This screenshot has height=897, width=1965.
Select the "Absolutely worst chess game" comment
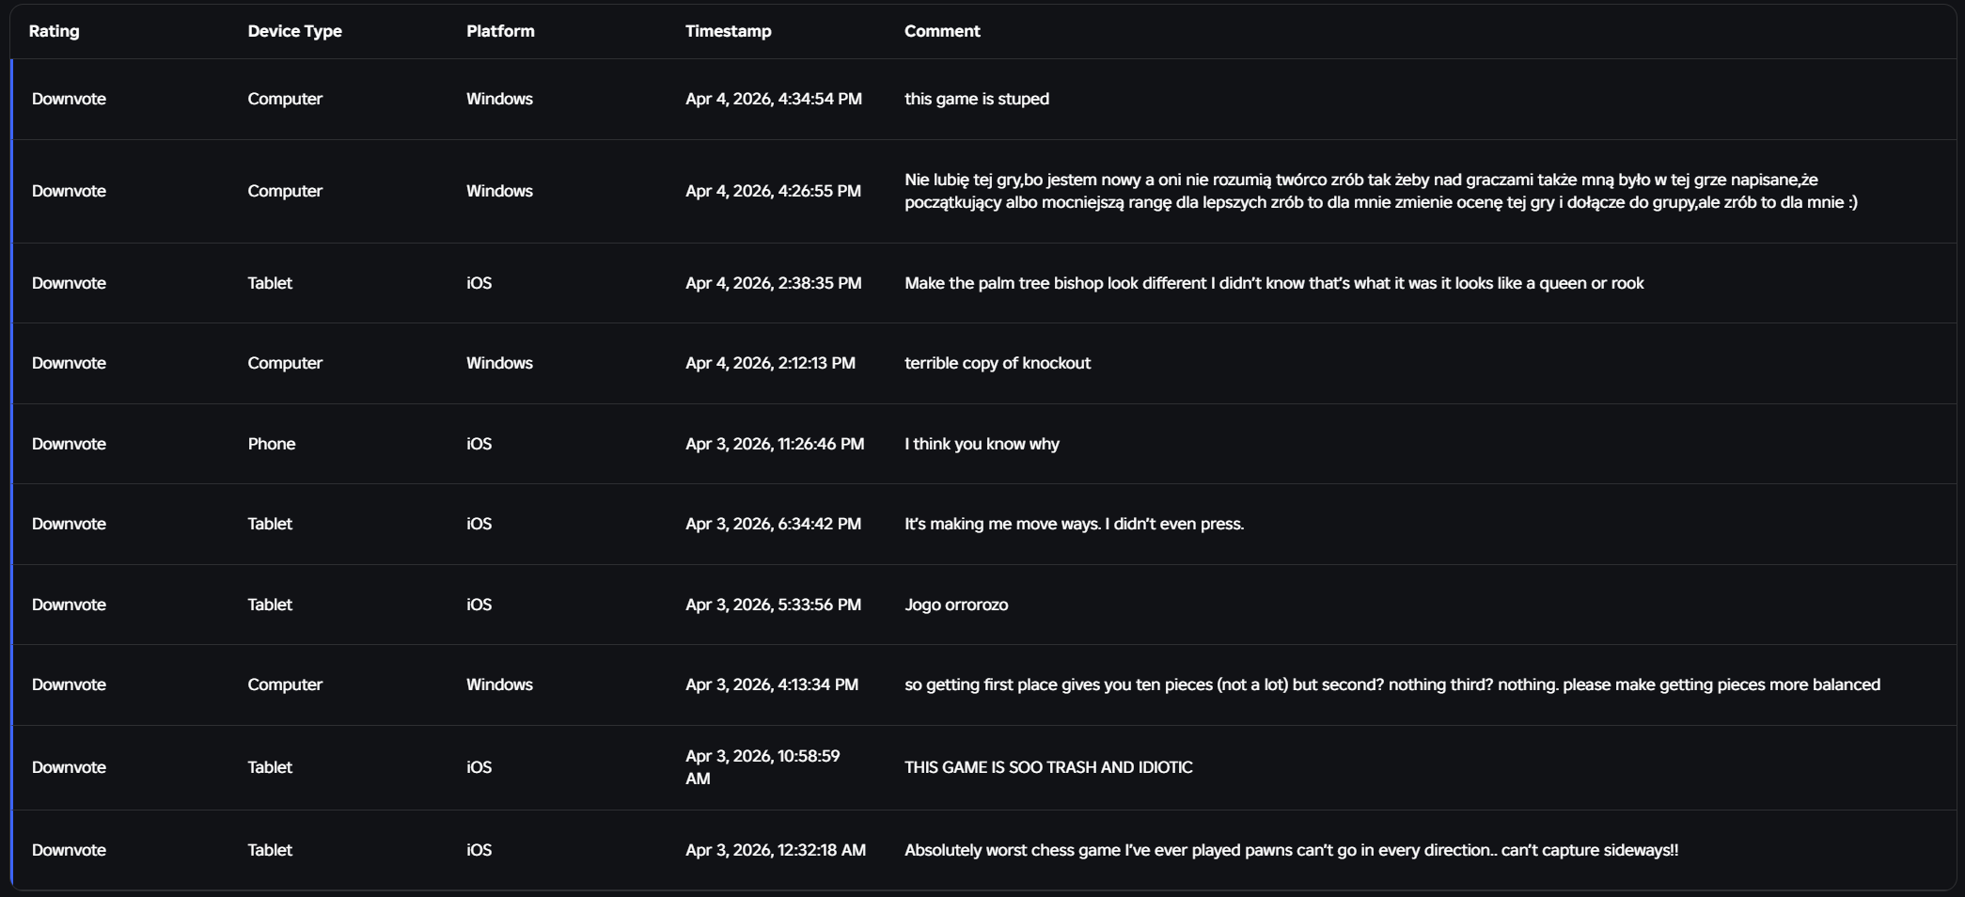click(1291, 850)
